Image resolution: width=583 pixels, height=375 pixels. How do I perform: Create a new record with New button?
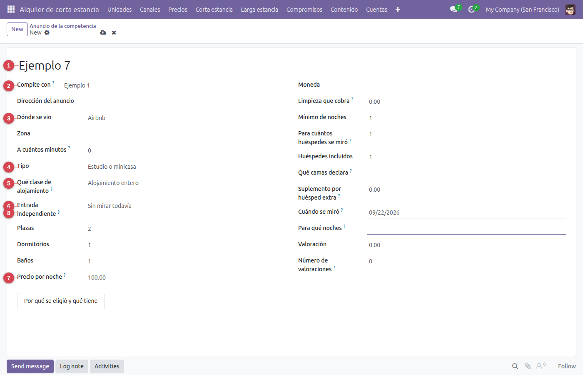pyautogui.click(x=17, y=29)
